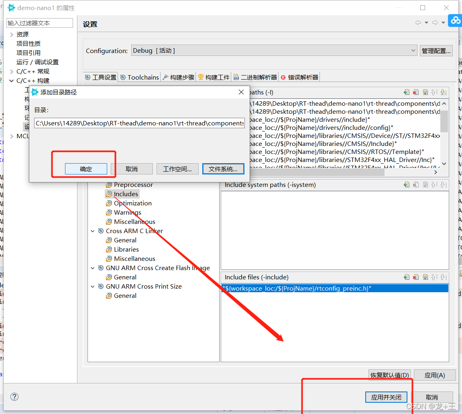Screen dimensions: 462x414
Task: Delete selected entry in Include paths (-I)
Action: (x=416, y=92)
